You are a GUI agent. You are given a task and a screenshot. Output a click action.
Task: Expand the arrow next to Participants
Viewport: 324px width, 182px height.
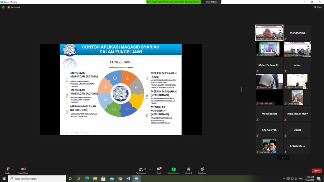click(150, 169)
